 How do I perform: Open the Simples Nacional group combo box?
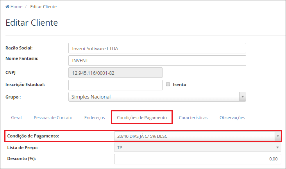(x=157, y=97)
